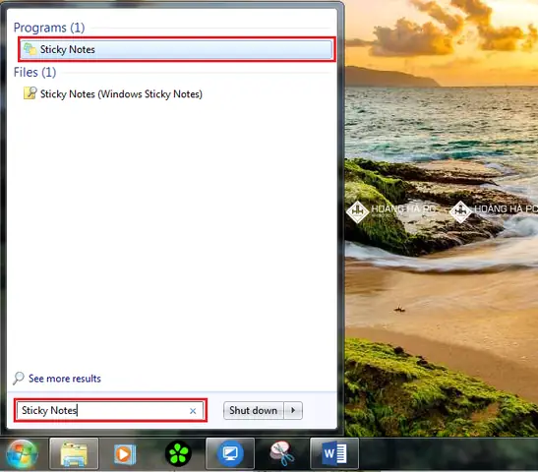Open the green flower ICQ icon on taskbar
This screenshot has height=472, width=538.
[x=178, y=454]
